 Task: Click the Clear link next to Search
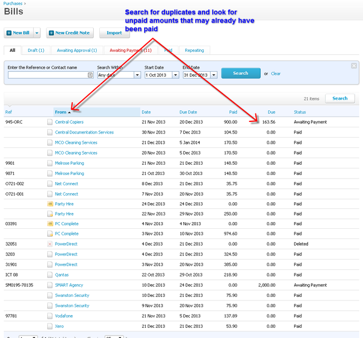click(x=275, y=73)
